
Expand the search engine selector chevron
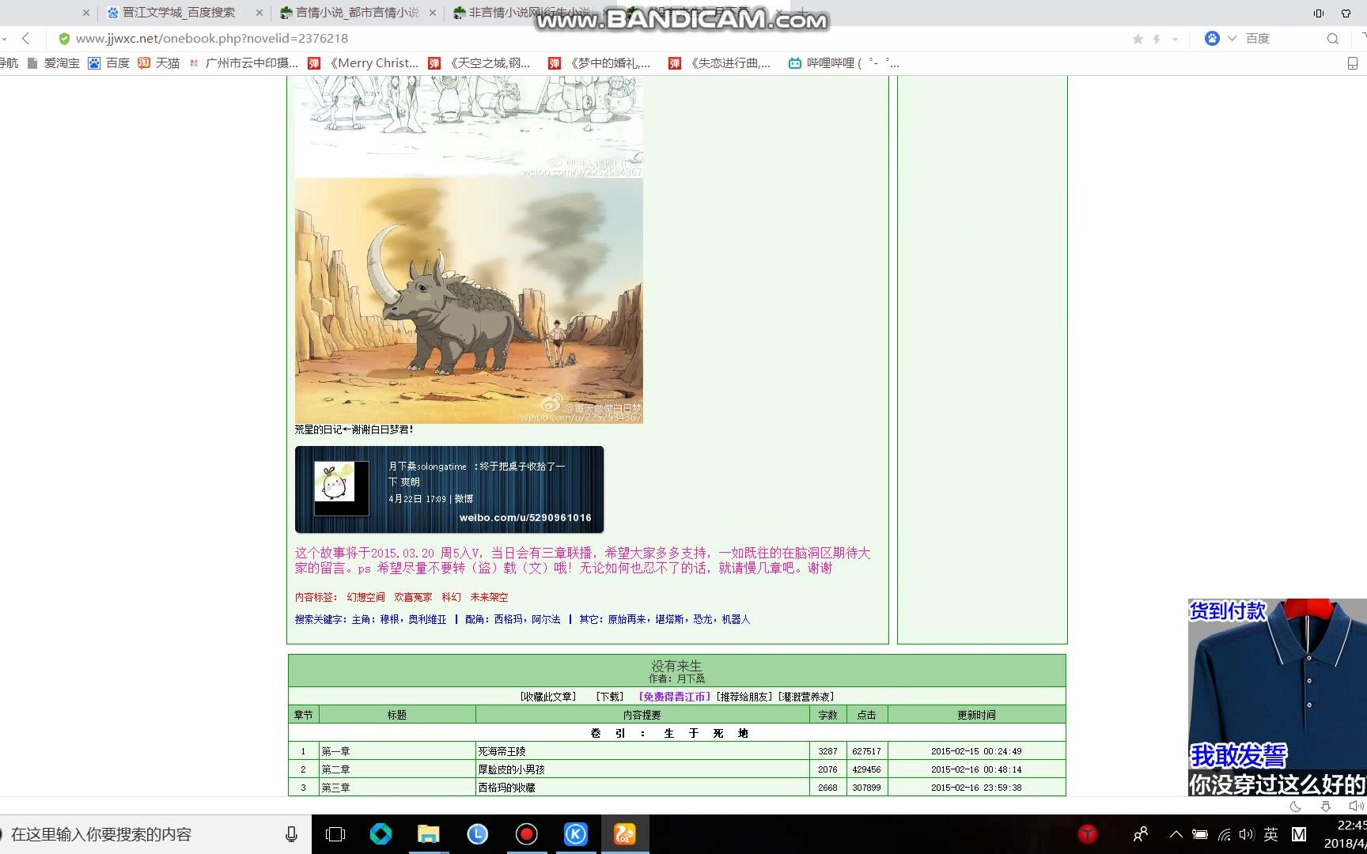click(x=1232, y=38)
